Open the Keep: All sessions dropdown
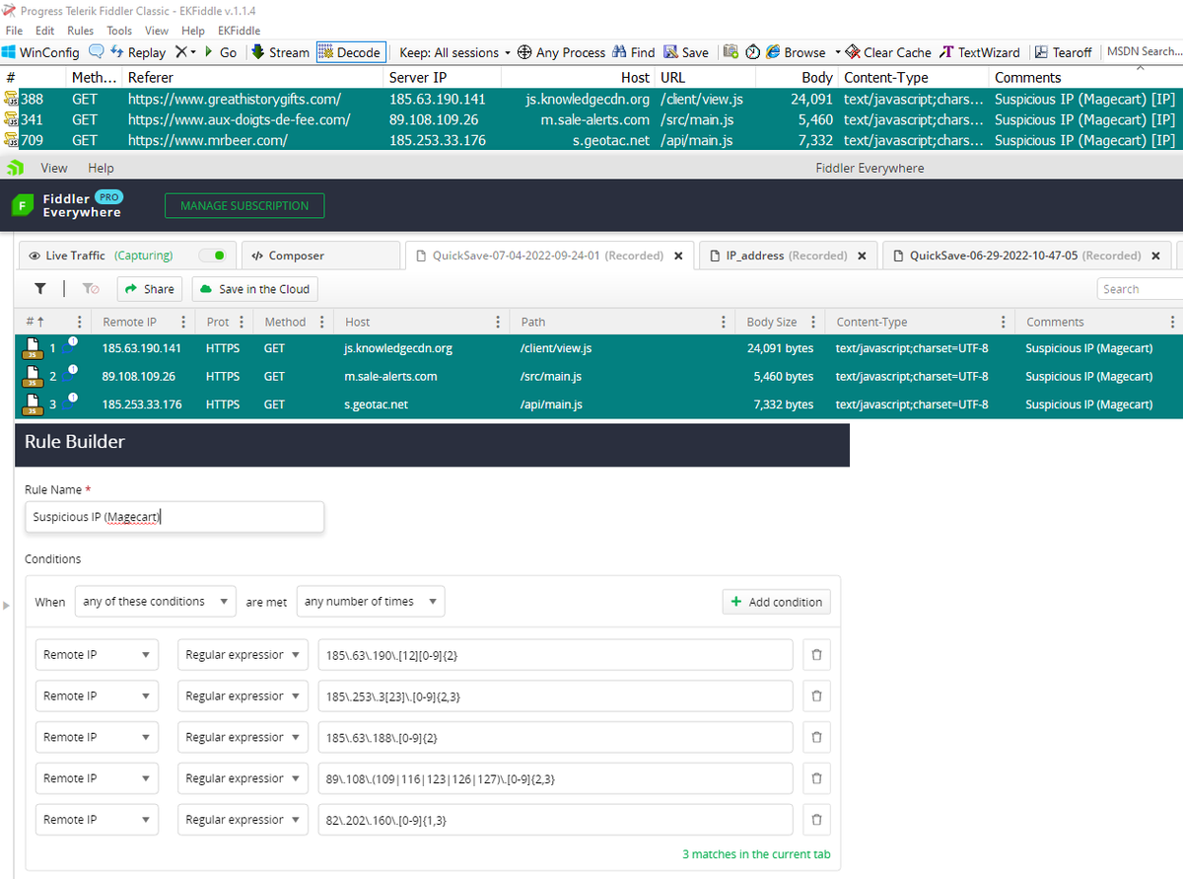 [x=455, y=52]
